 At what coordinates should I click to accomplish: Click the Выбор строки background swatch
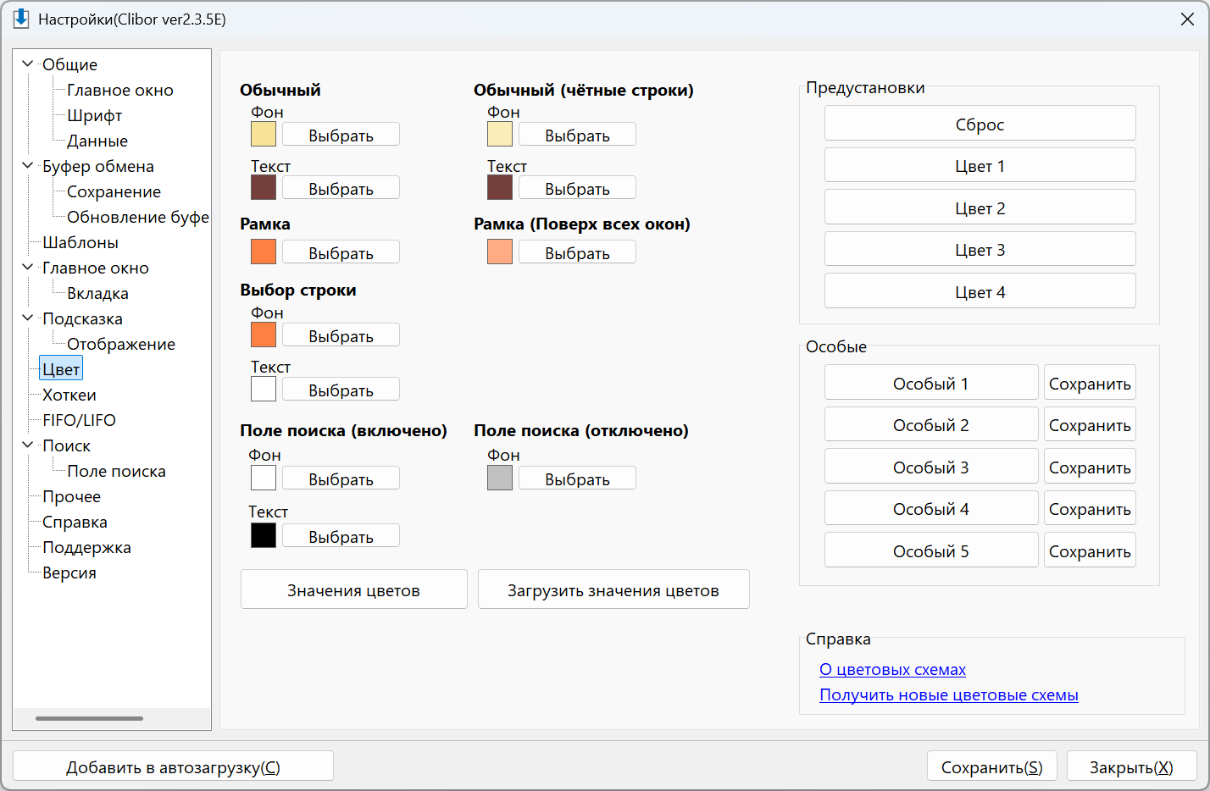pos(264,335)
